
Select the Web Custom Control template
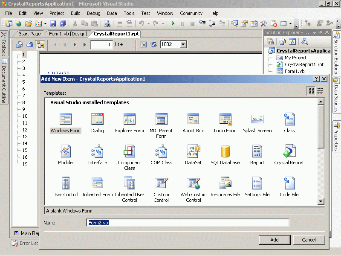tap(194, 189)
